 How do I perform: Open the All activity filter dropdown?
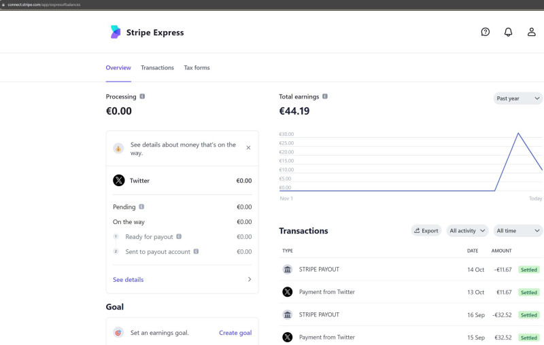point(467,231)
